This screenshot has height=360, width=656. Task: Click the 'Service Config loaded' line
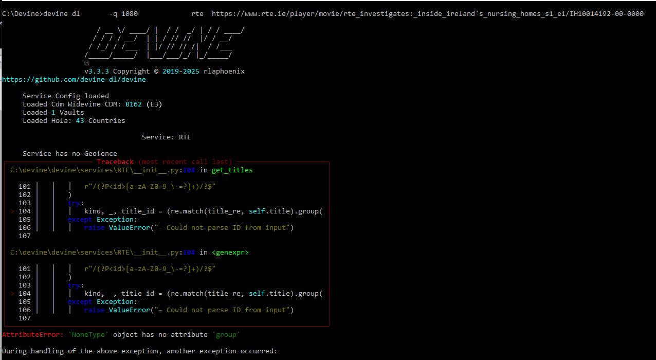[x=66, y=96]
